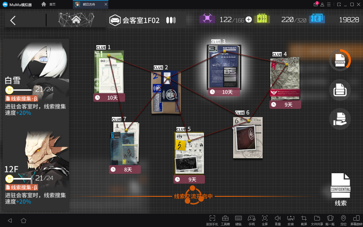The width and height of the screenshot is (363, 227).
Task: Open the 会客室1F02 room icon
Action: click(115, 20)
